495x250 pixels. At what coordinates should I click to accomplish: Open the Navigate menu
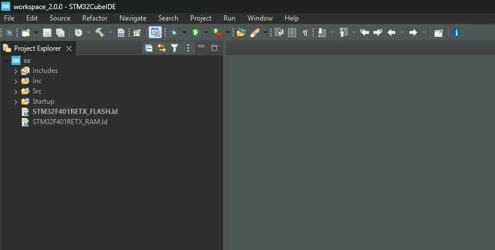133,18
